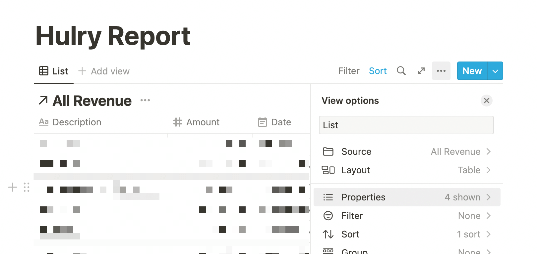Expand the New button dropdown arrow
The image size is (537, 254).
[495, 71]
